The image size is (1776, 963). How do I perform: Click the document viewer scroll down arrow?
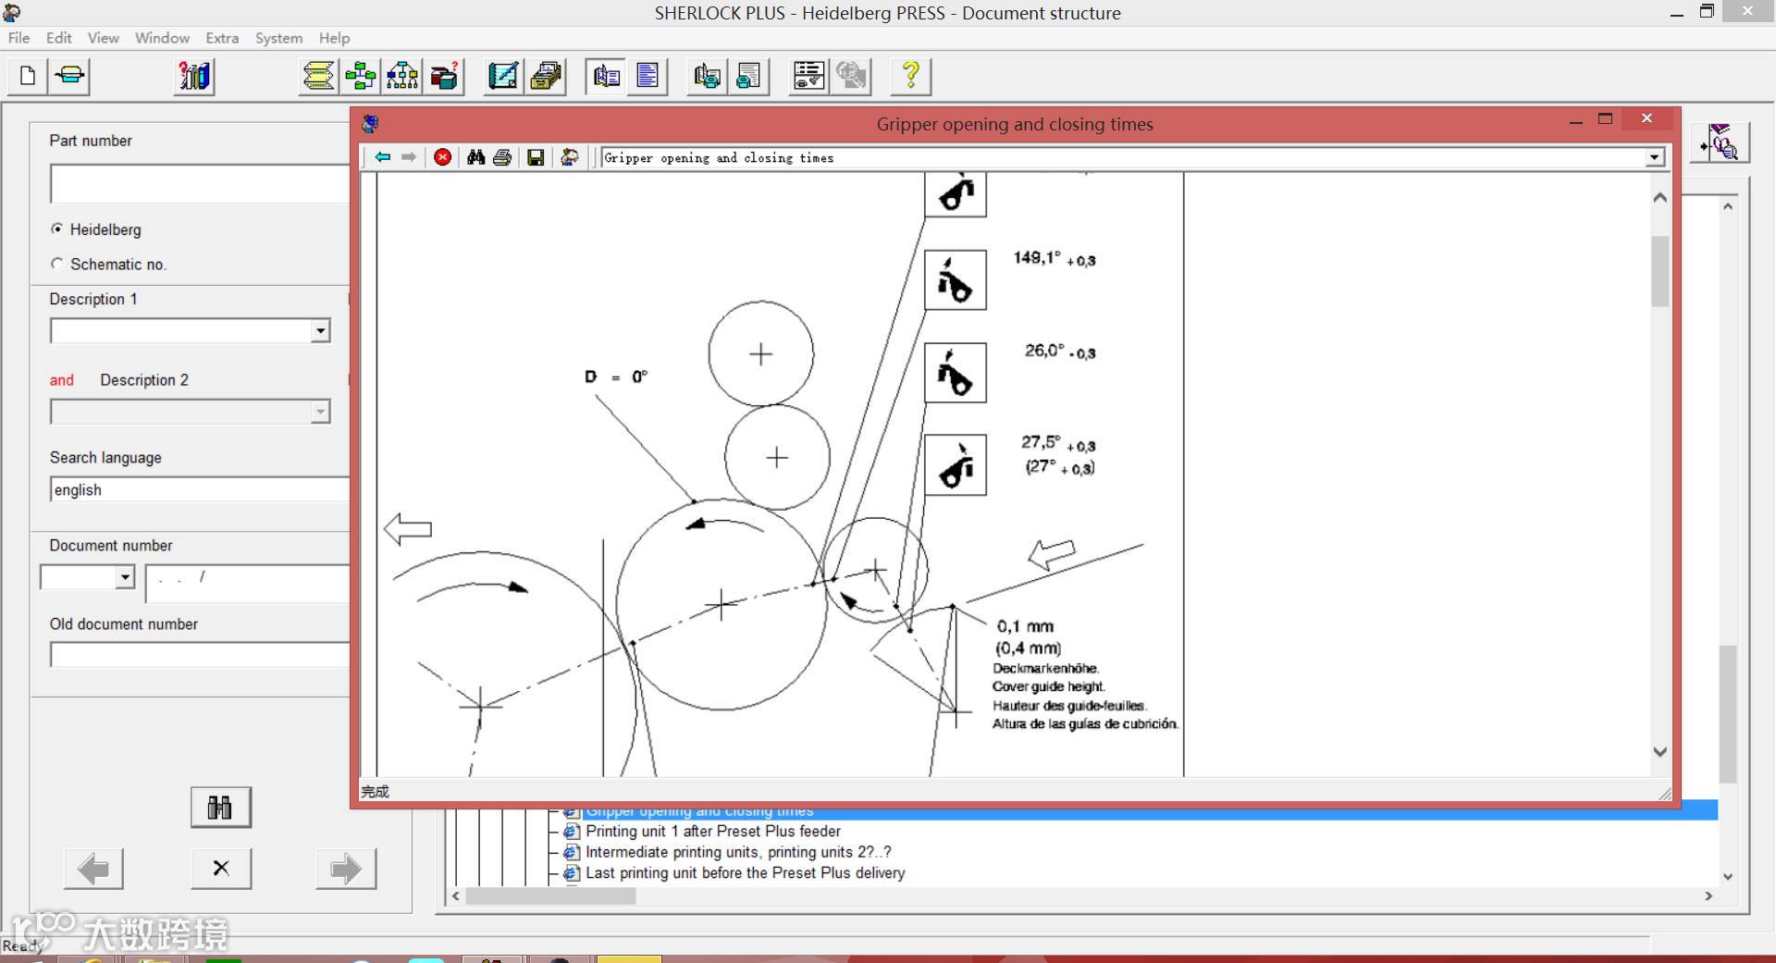1660,752
